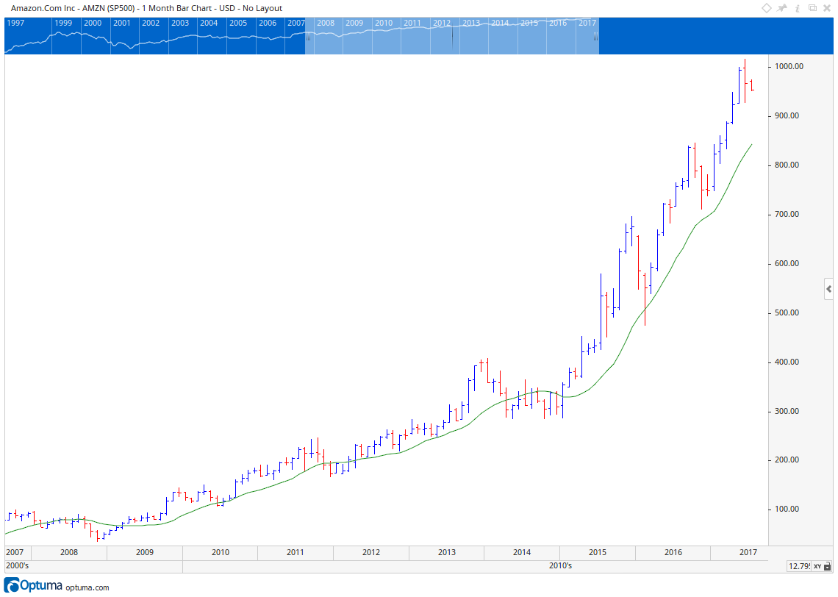Open the chart info panel
The image size is (838, 597).
pos(798,7)
